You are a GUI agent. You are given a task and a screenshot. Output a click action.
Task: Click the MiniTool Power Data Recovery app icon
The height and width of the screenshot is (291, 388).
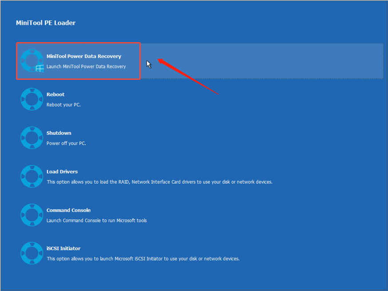(x=32, y=61)
